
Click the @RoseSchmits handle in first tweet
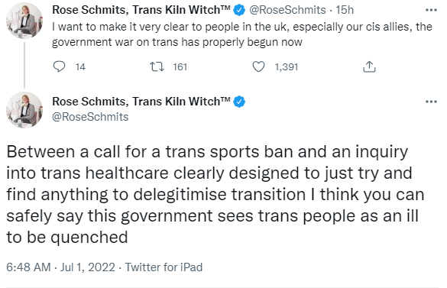click(x=287, y=10)
